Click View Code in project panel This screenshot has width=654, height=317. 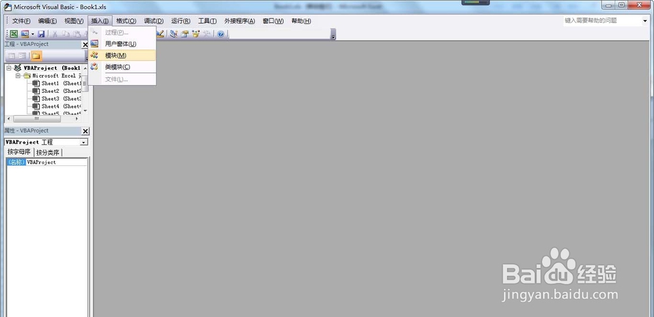[12, 56]
